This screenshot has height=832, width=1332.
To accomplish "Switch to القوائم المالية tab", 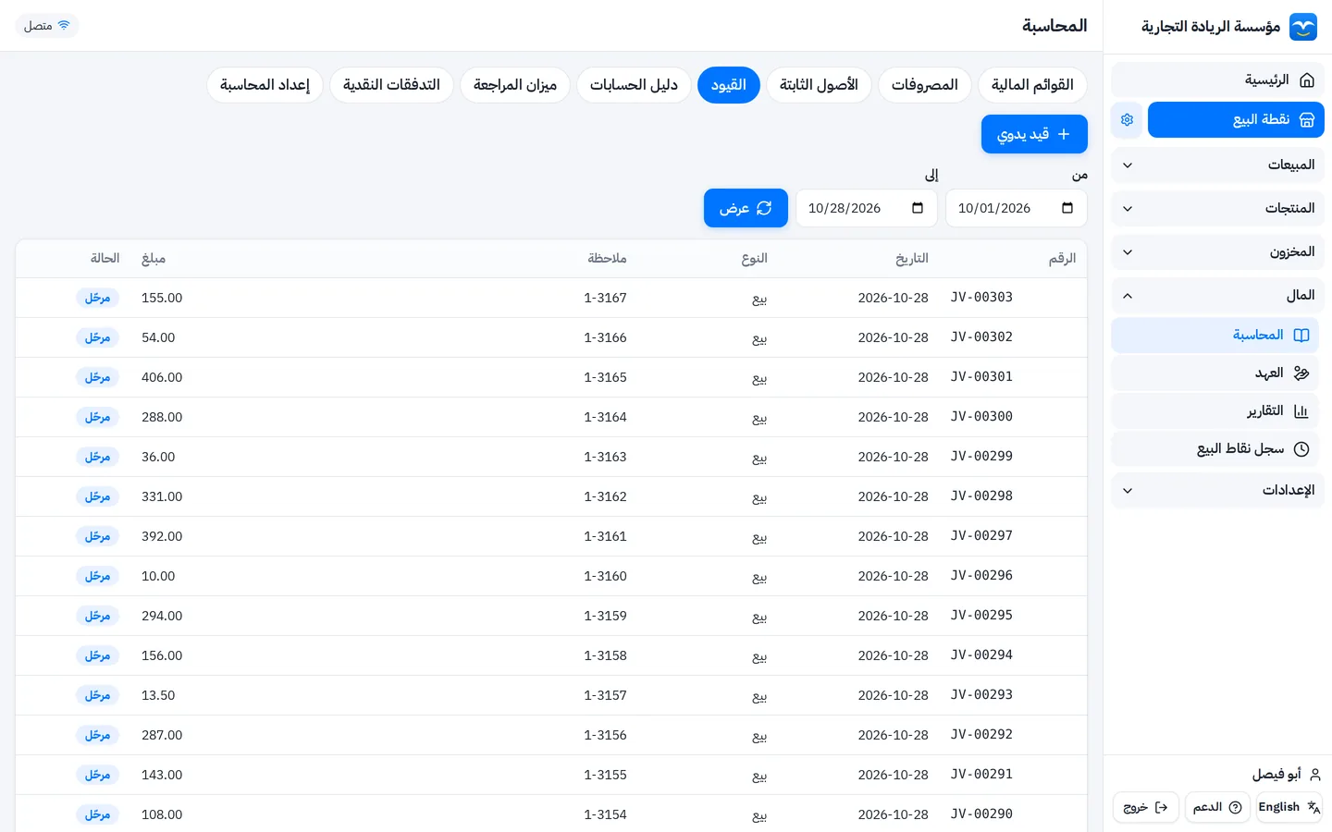I will (1032, 85).
